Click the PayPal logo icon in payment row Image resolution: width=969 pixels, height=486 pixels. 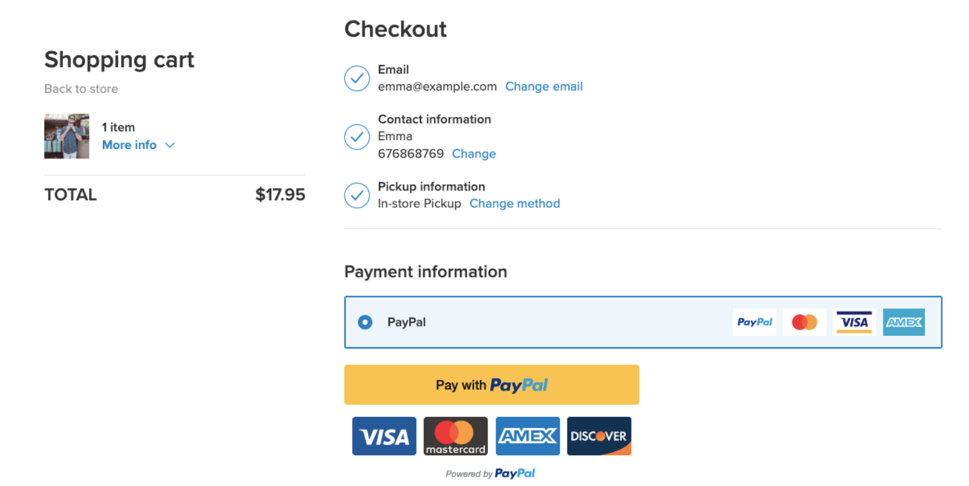pos(754,322)
